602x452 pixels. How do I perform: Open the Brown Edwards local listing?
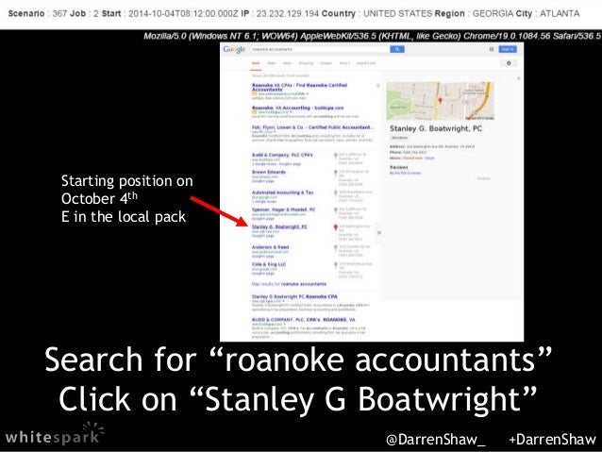click(269, 172)
